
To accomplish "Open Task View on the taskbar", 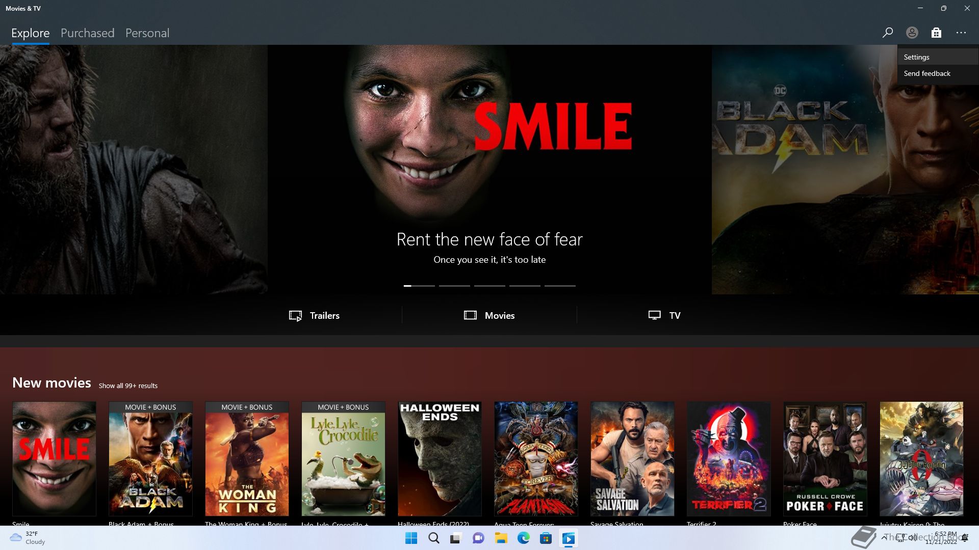I will coord(456,538).
